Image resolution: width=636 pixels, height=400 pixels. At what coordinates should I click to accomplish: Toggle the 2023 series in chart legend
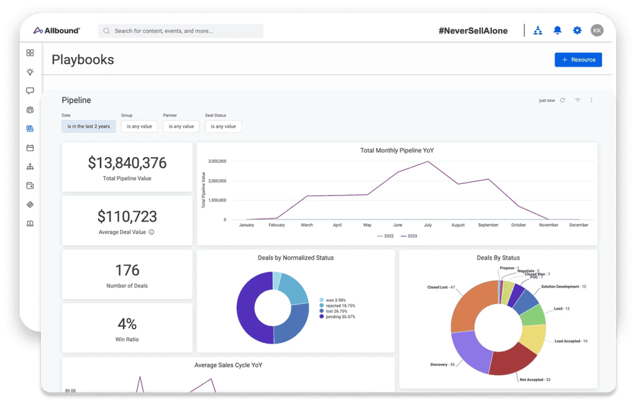409,235
